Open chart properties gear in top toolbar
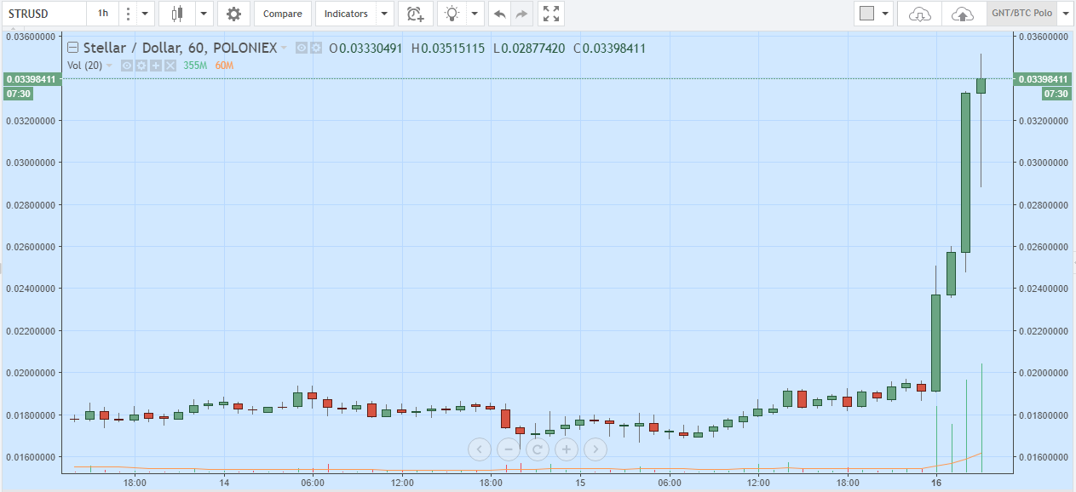 [x=233, y=14]
